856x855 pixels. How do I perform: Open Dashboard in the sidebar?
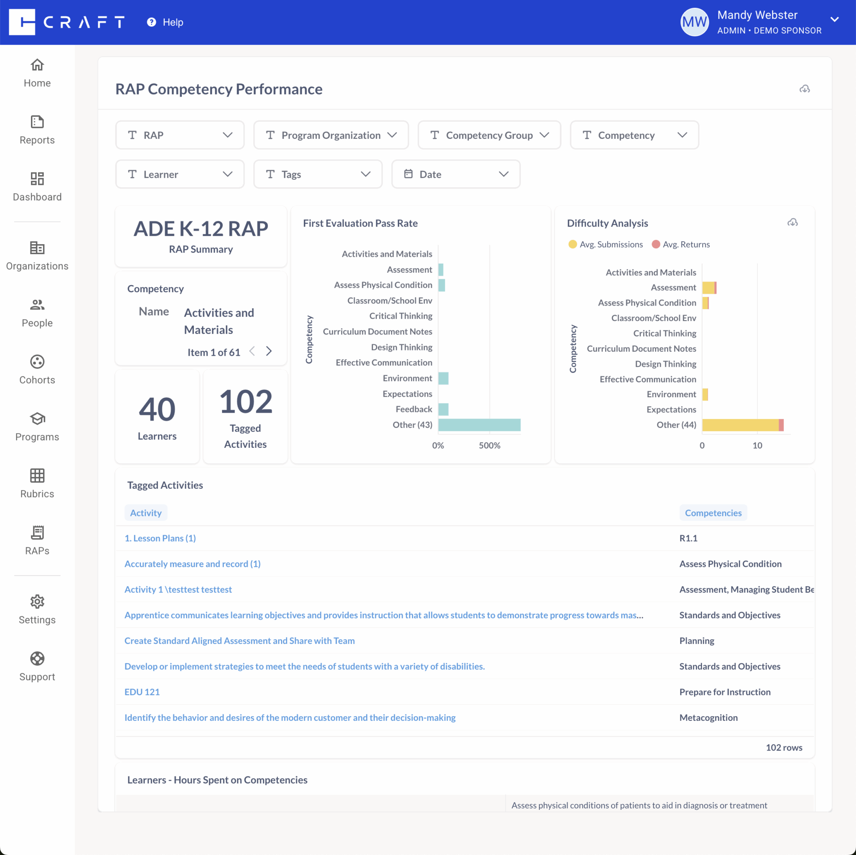pos(37,187)
